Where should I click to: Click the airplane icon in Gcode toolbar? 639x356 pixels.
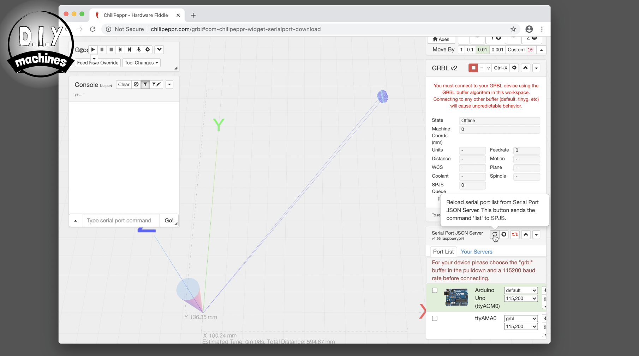(x=139, y=50)
